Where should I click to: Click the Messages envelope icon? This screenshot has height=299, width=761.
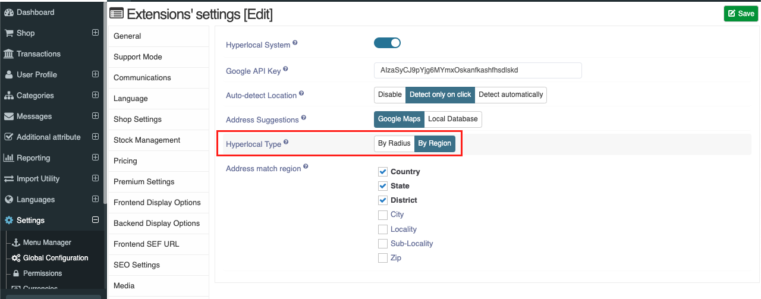coord(9,116)
